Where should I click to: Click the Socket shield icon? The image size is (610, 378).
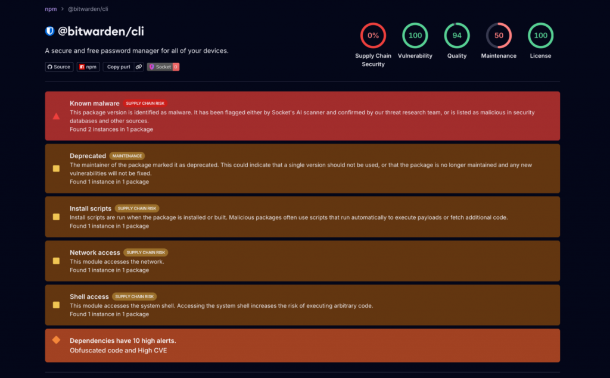tap(152, 67)
